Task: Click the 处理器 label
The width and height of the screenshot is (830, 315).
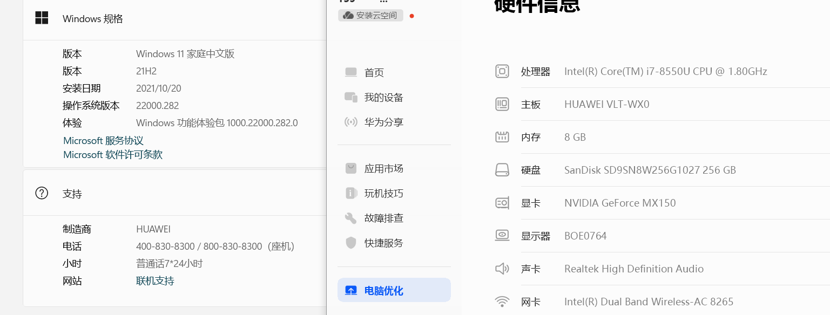Action: click(x=536, y=71)
